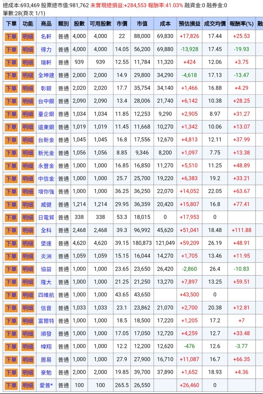Open 明細 for 韓翔
The height and width of the screenshot is (394, 263).
coord(28,346)
